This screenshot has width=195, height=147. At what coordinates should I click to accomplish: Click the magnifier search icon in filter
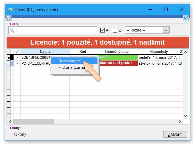(x=12, y=30)
